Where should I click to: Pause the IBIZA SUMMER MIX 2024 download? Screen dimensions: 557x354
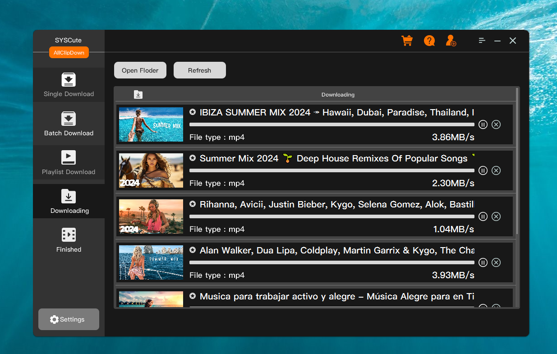pyautogui.click(x=483, y=124)
